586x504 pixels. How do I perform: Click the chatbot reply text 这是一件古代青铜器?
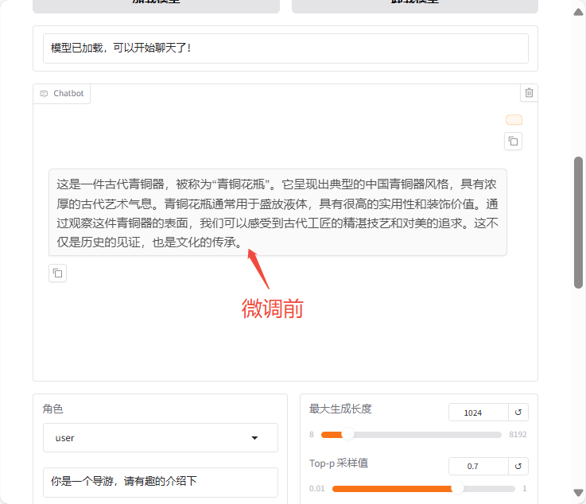coord(277,213)
